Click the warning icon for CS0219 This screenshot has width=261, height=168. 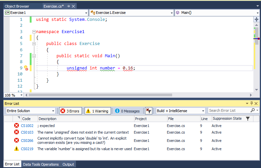click(x=16, y=149)
